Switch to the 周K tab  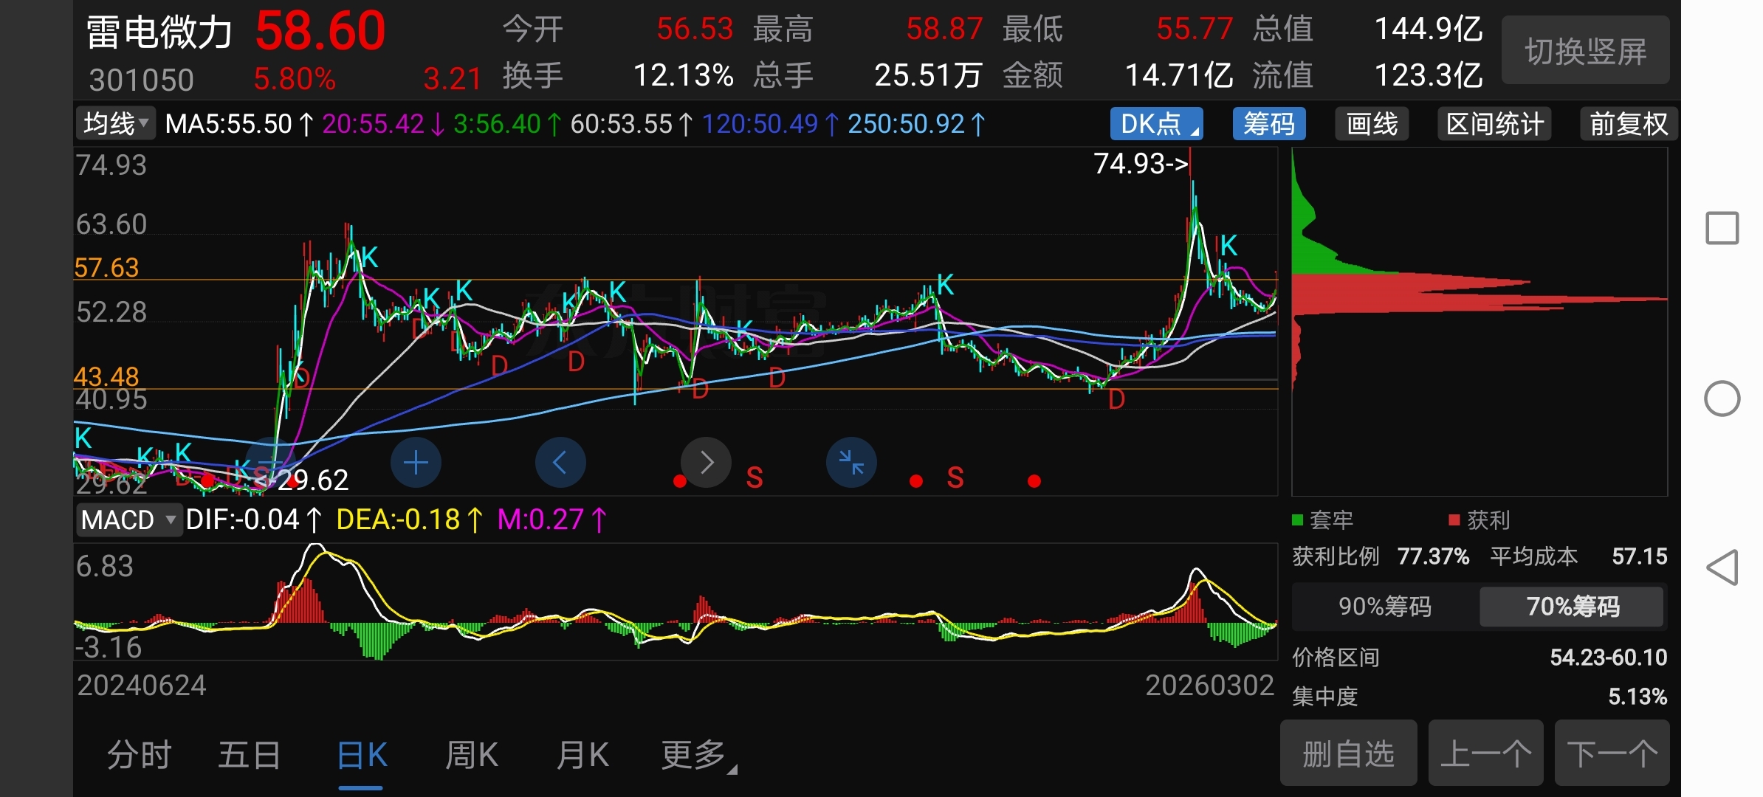point(472,755)
